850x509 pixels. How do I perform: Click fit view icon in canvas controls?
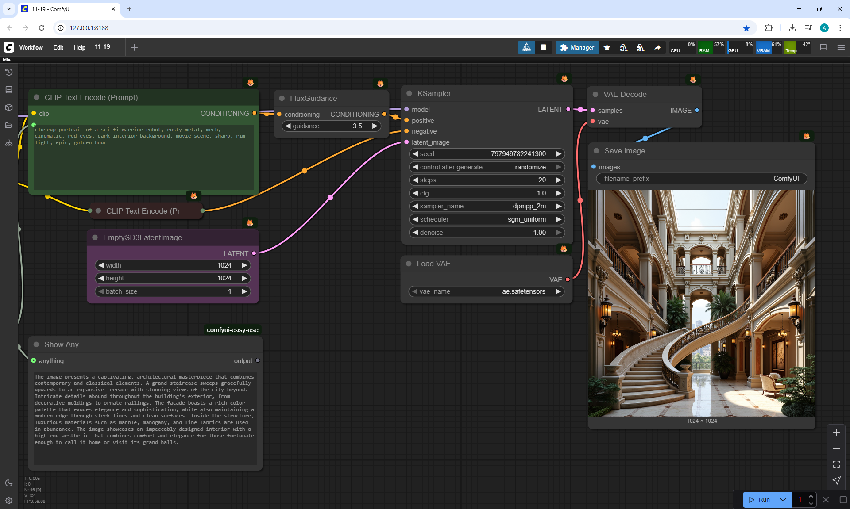836,464
